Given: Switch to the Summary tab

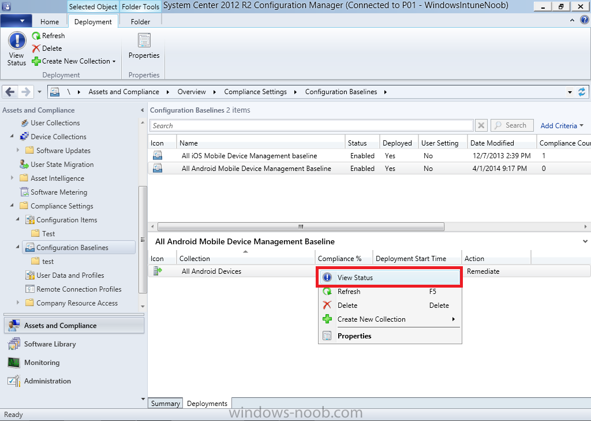Looking at the screenshot, I should (x=165, y=403).
